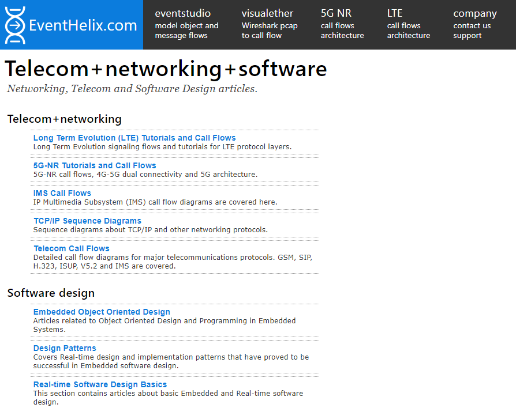
Task: Follow the 5G-NR Tutorials and Call Flows link
Action: click(95, 165)
